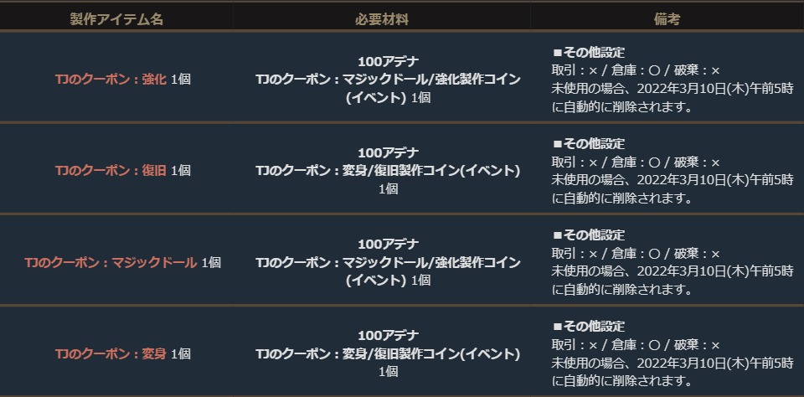Click ■その他設定 heading in the 変身 row
The width and height of the screenshot is (804, 397).
point(589,327)
